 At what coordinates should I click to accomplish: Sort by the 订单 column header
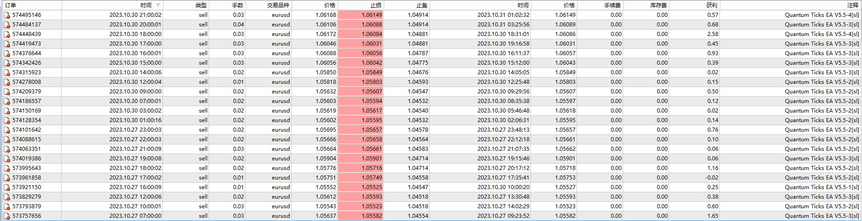[31, 5]
